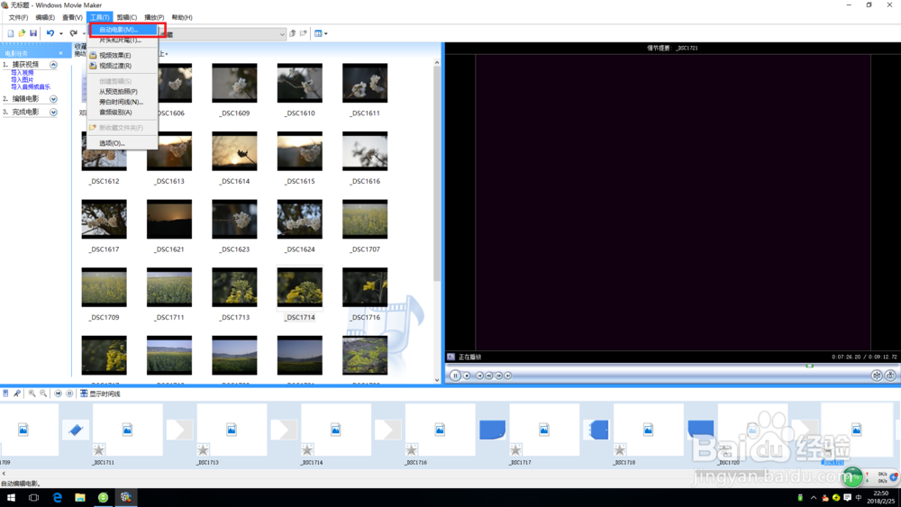The height and width of the screenshot is (507, 901).
Task: Click the collection pane vertical scrollbar
Action: pyautogui.click(x=437, y=172)
